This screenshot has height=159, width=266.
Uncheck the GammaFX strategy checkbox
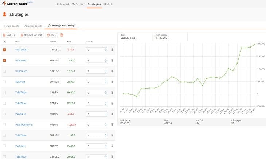[x=4, y=60]
